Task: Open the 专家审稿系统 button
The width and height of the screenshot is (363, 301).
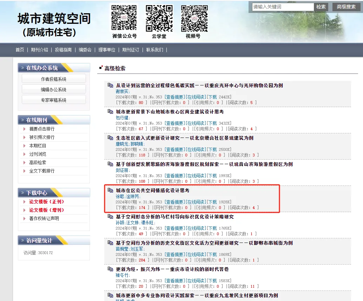Action: click(54, 100)
